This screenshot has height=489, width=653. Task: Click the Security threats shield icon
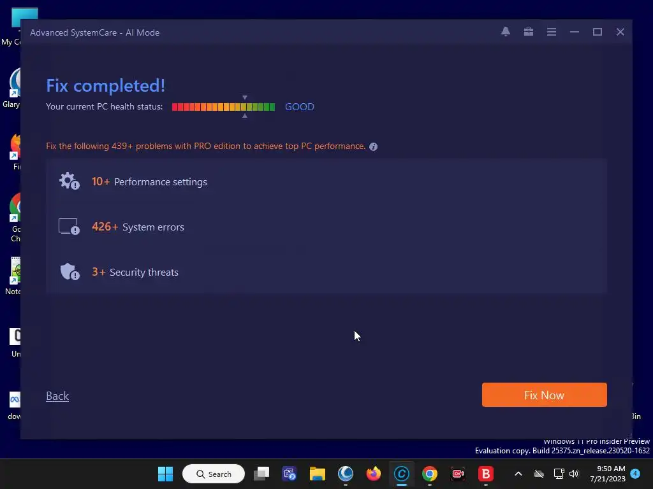[70, 272]
